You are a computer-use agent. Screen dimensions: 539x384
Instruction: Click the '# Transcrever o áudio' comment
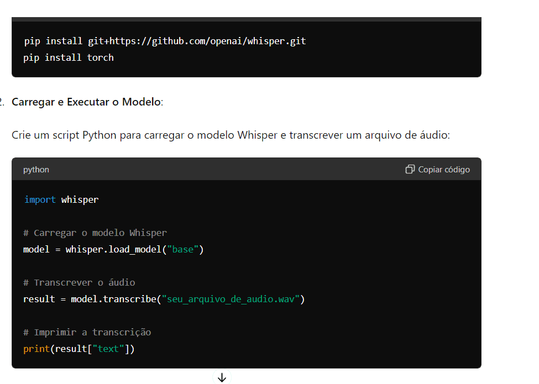click(79, 282)
